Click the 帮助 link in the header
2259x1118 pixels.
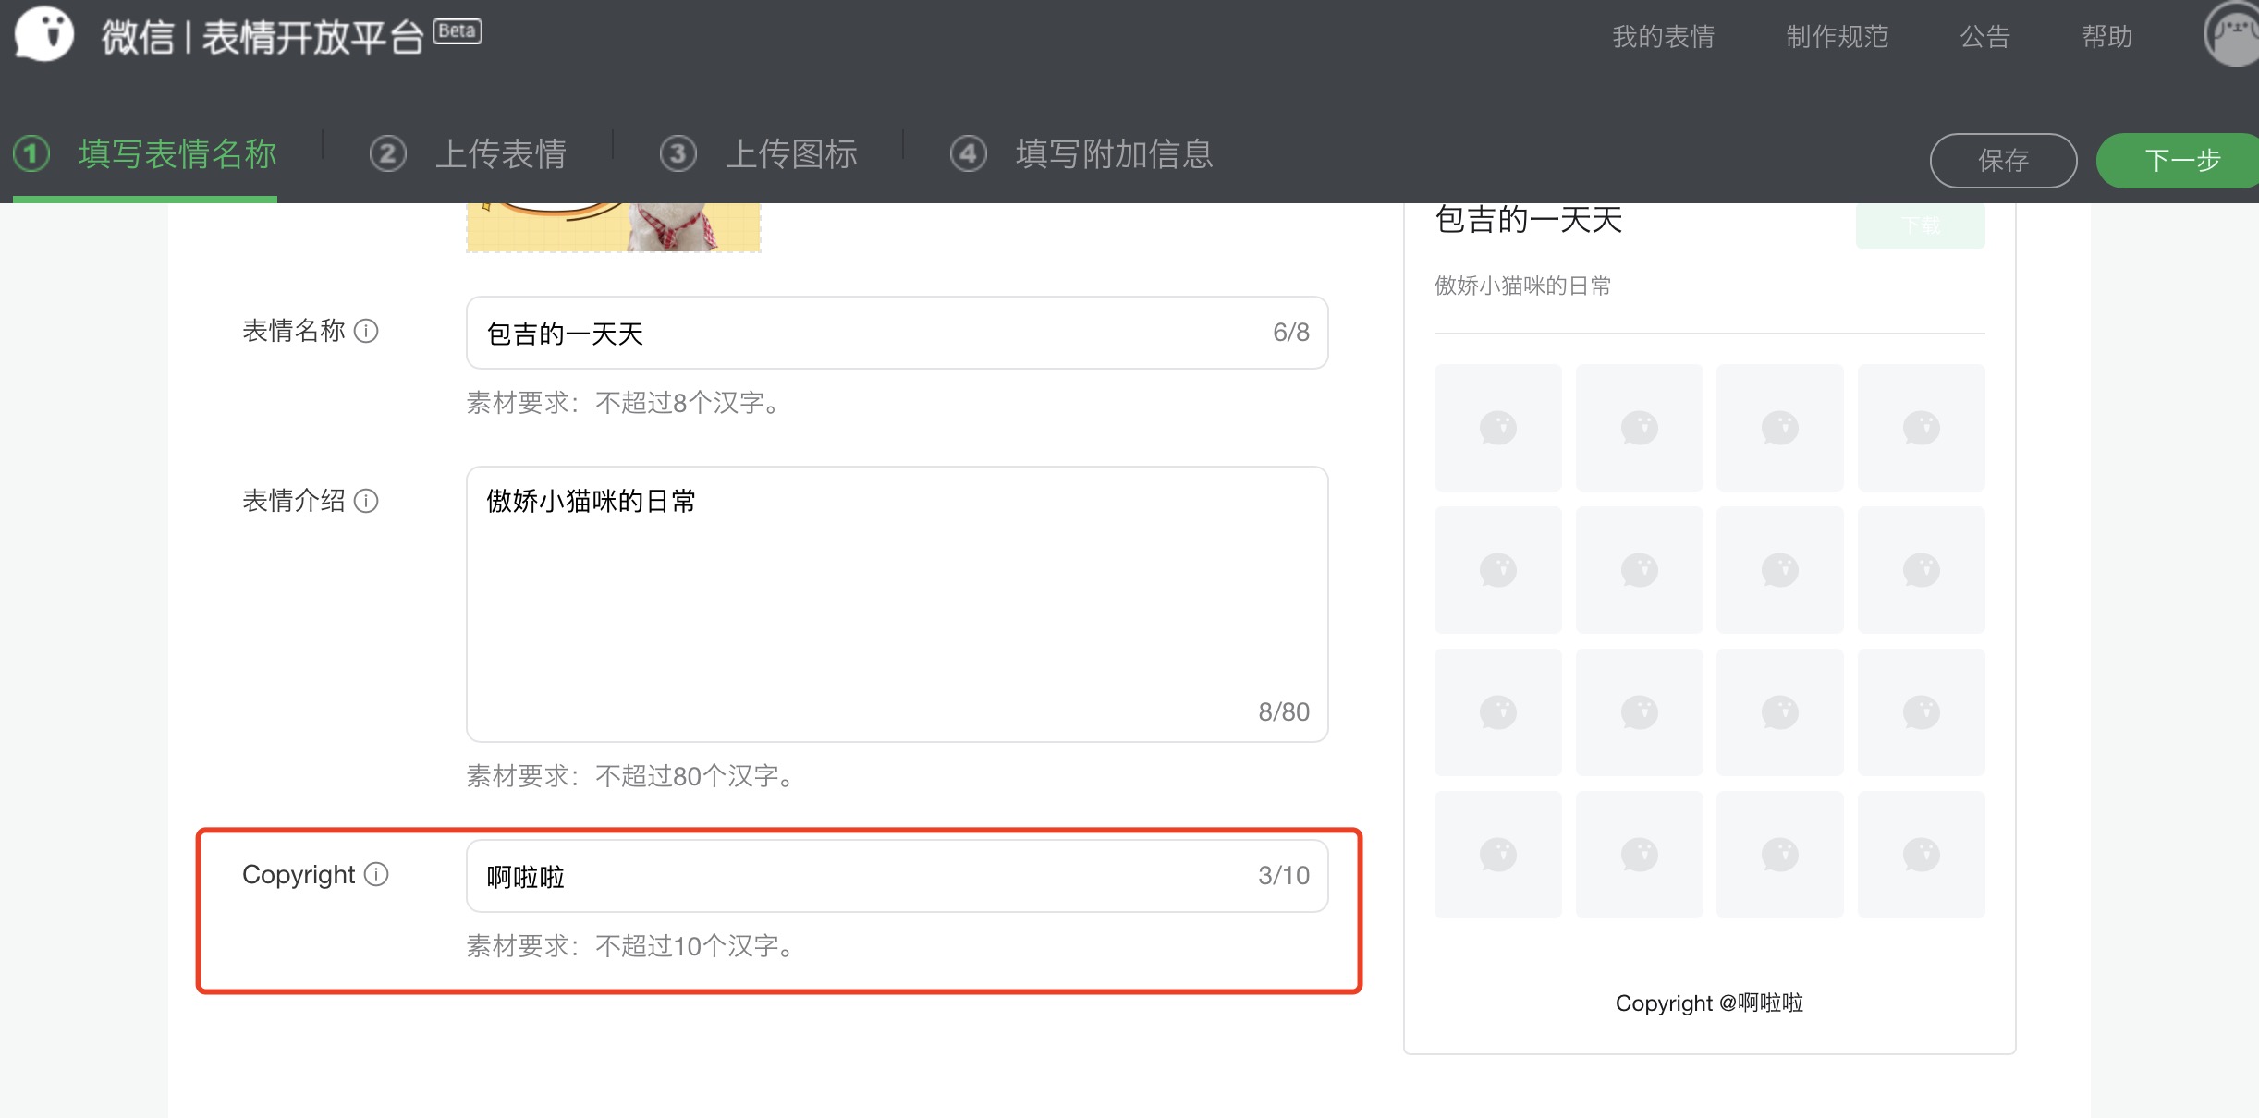(2106, 37)
